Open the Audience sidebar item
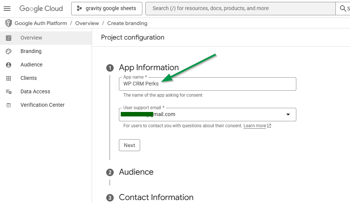The image size is (350, 203). [x=46, y=65]
